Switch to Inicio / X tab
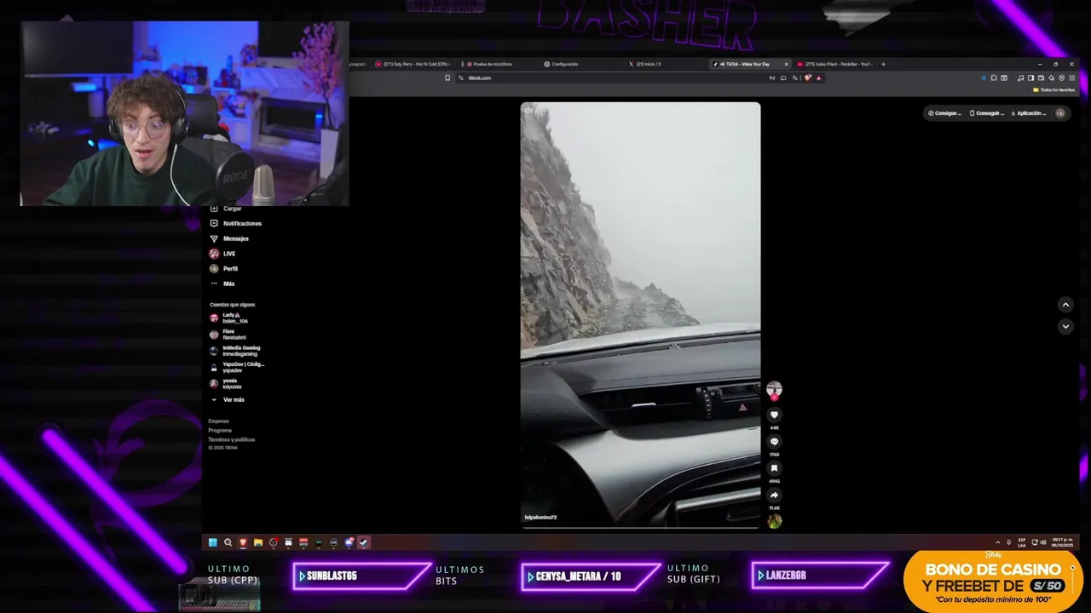 (x=663, y=64)
